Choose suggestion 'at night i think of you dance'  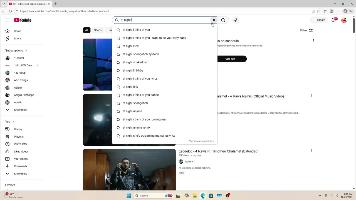pos(164,95)
